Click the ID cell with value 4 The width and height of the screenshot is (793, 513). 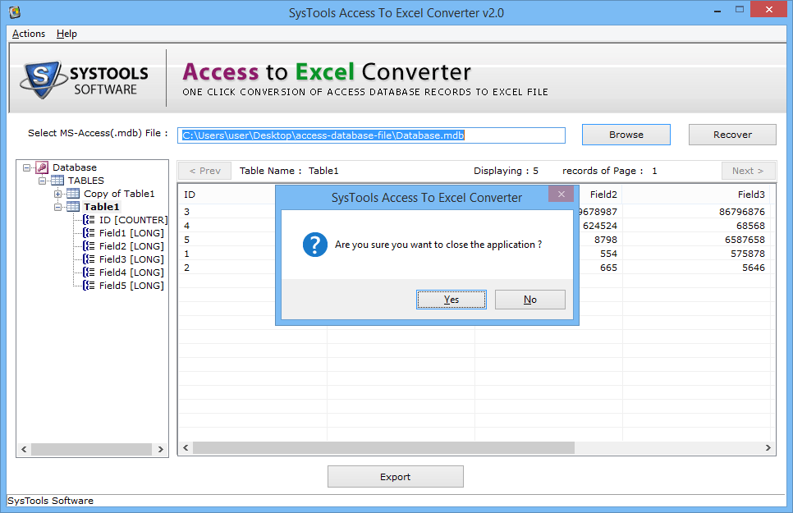tap(186, 226)
